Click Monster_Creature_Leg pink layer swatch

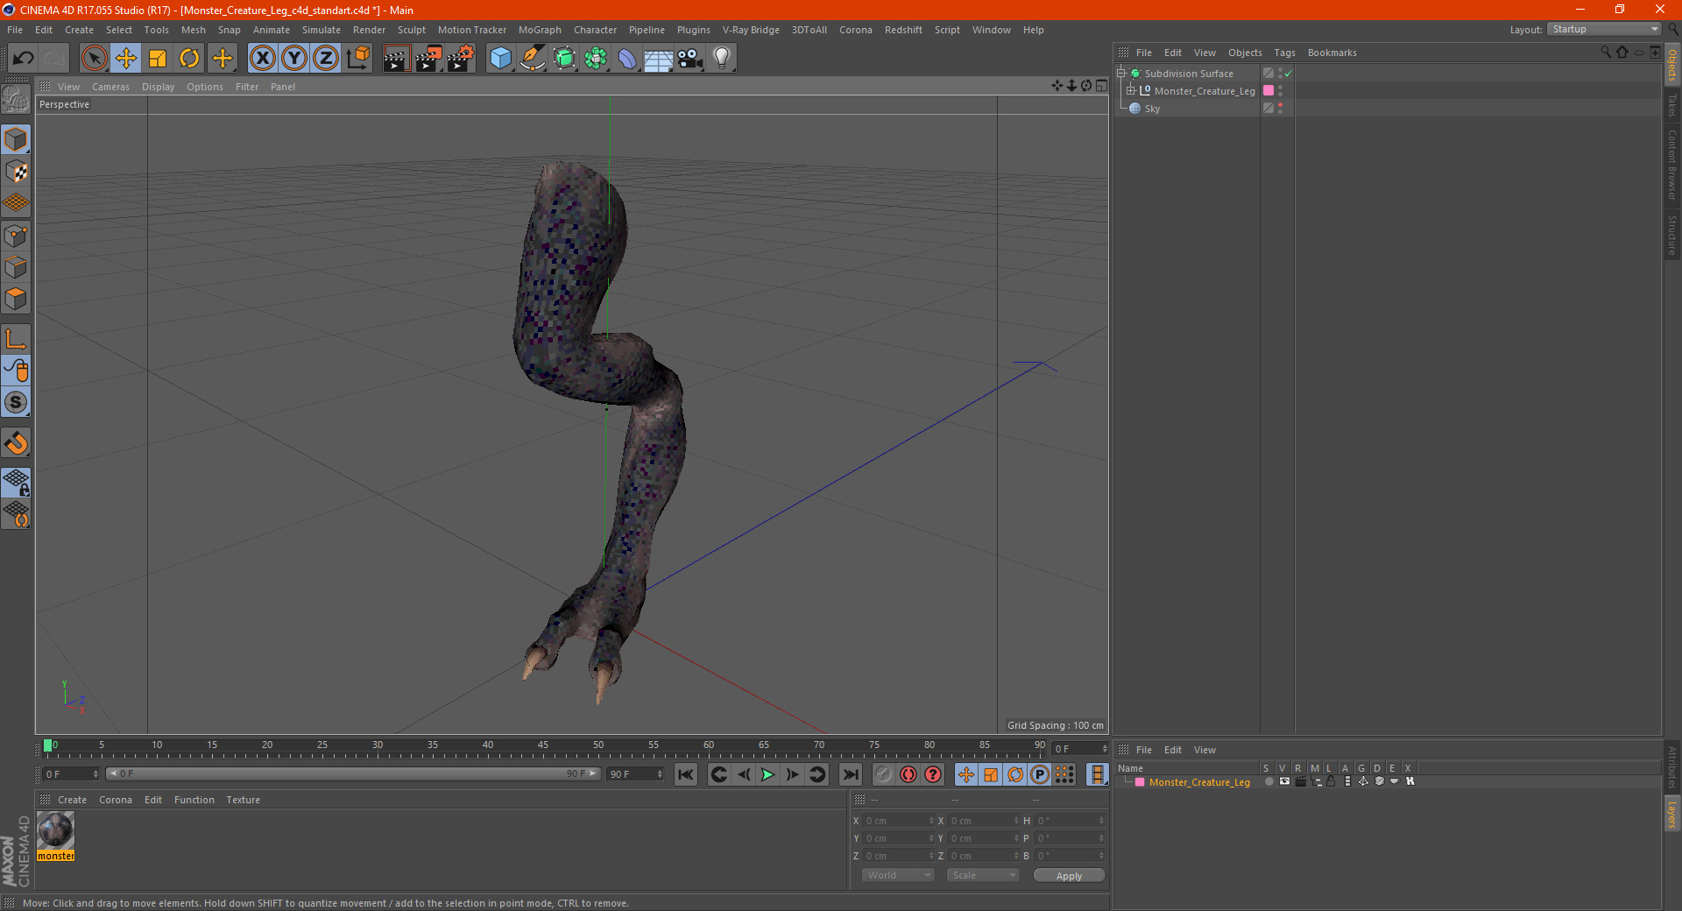click(1269, 90)
